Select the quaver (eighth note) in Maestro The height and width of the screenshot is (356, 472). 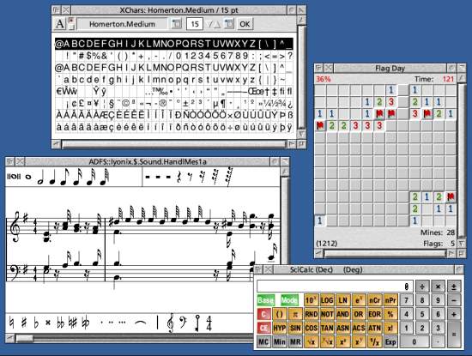click(65, 177)
